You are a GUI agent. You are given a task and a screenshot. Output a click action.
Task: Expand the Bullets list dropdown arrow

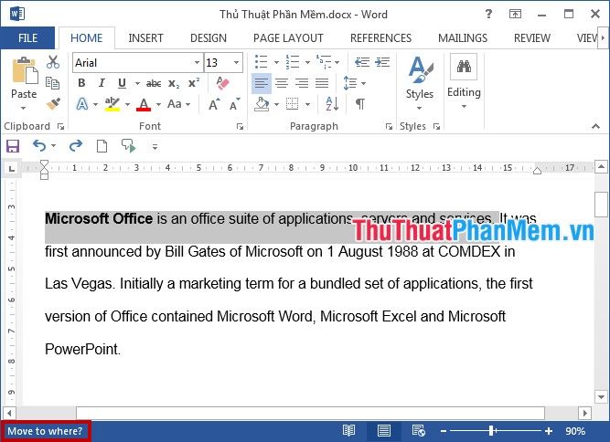(276, 62)
